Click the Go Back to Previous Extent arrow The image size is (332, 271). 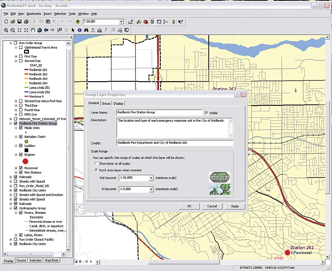tap(46, 30)
